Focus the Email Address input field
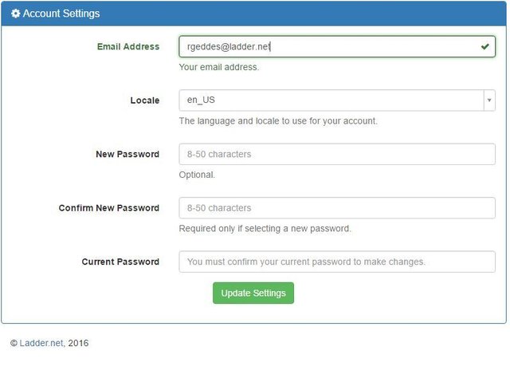Image resolution: width=510 pixels, height=366 pixels. 327,47
